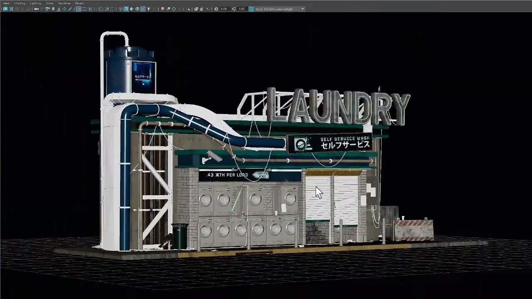Open the View menu
The image size is (532, 299).
(x=6, y=3)
